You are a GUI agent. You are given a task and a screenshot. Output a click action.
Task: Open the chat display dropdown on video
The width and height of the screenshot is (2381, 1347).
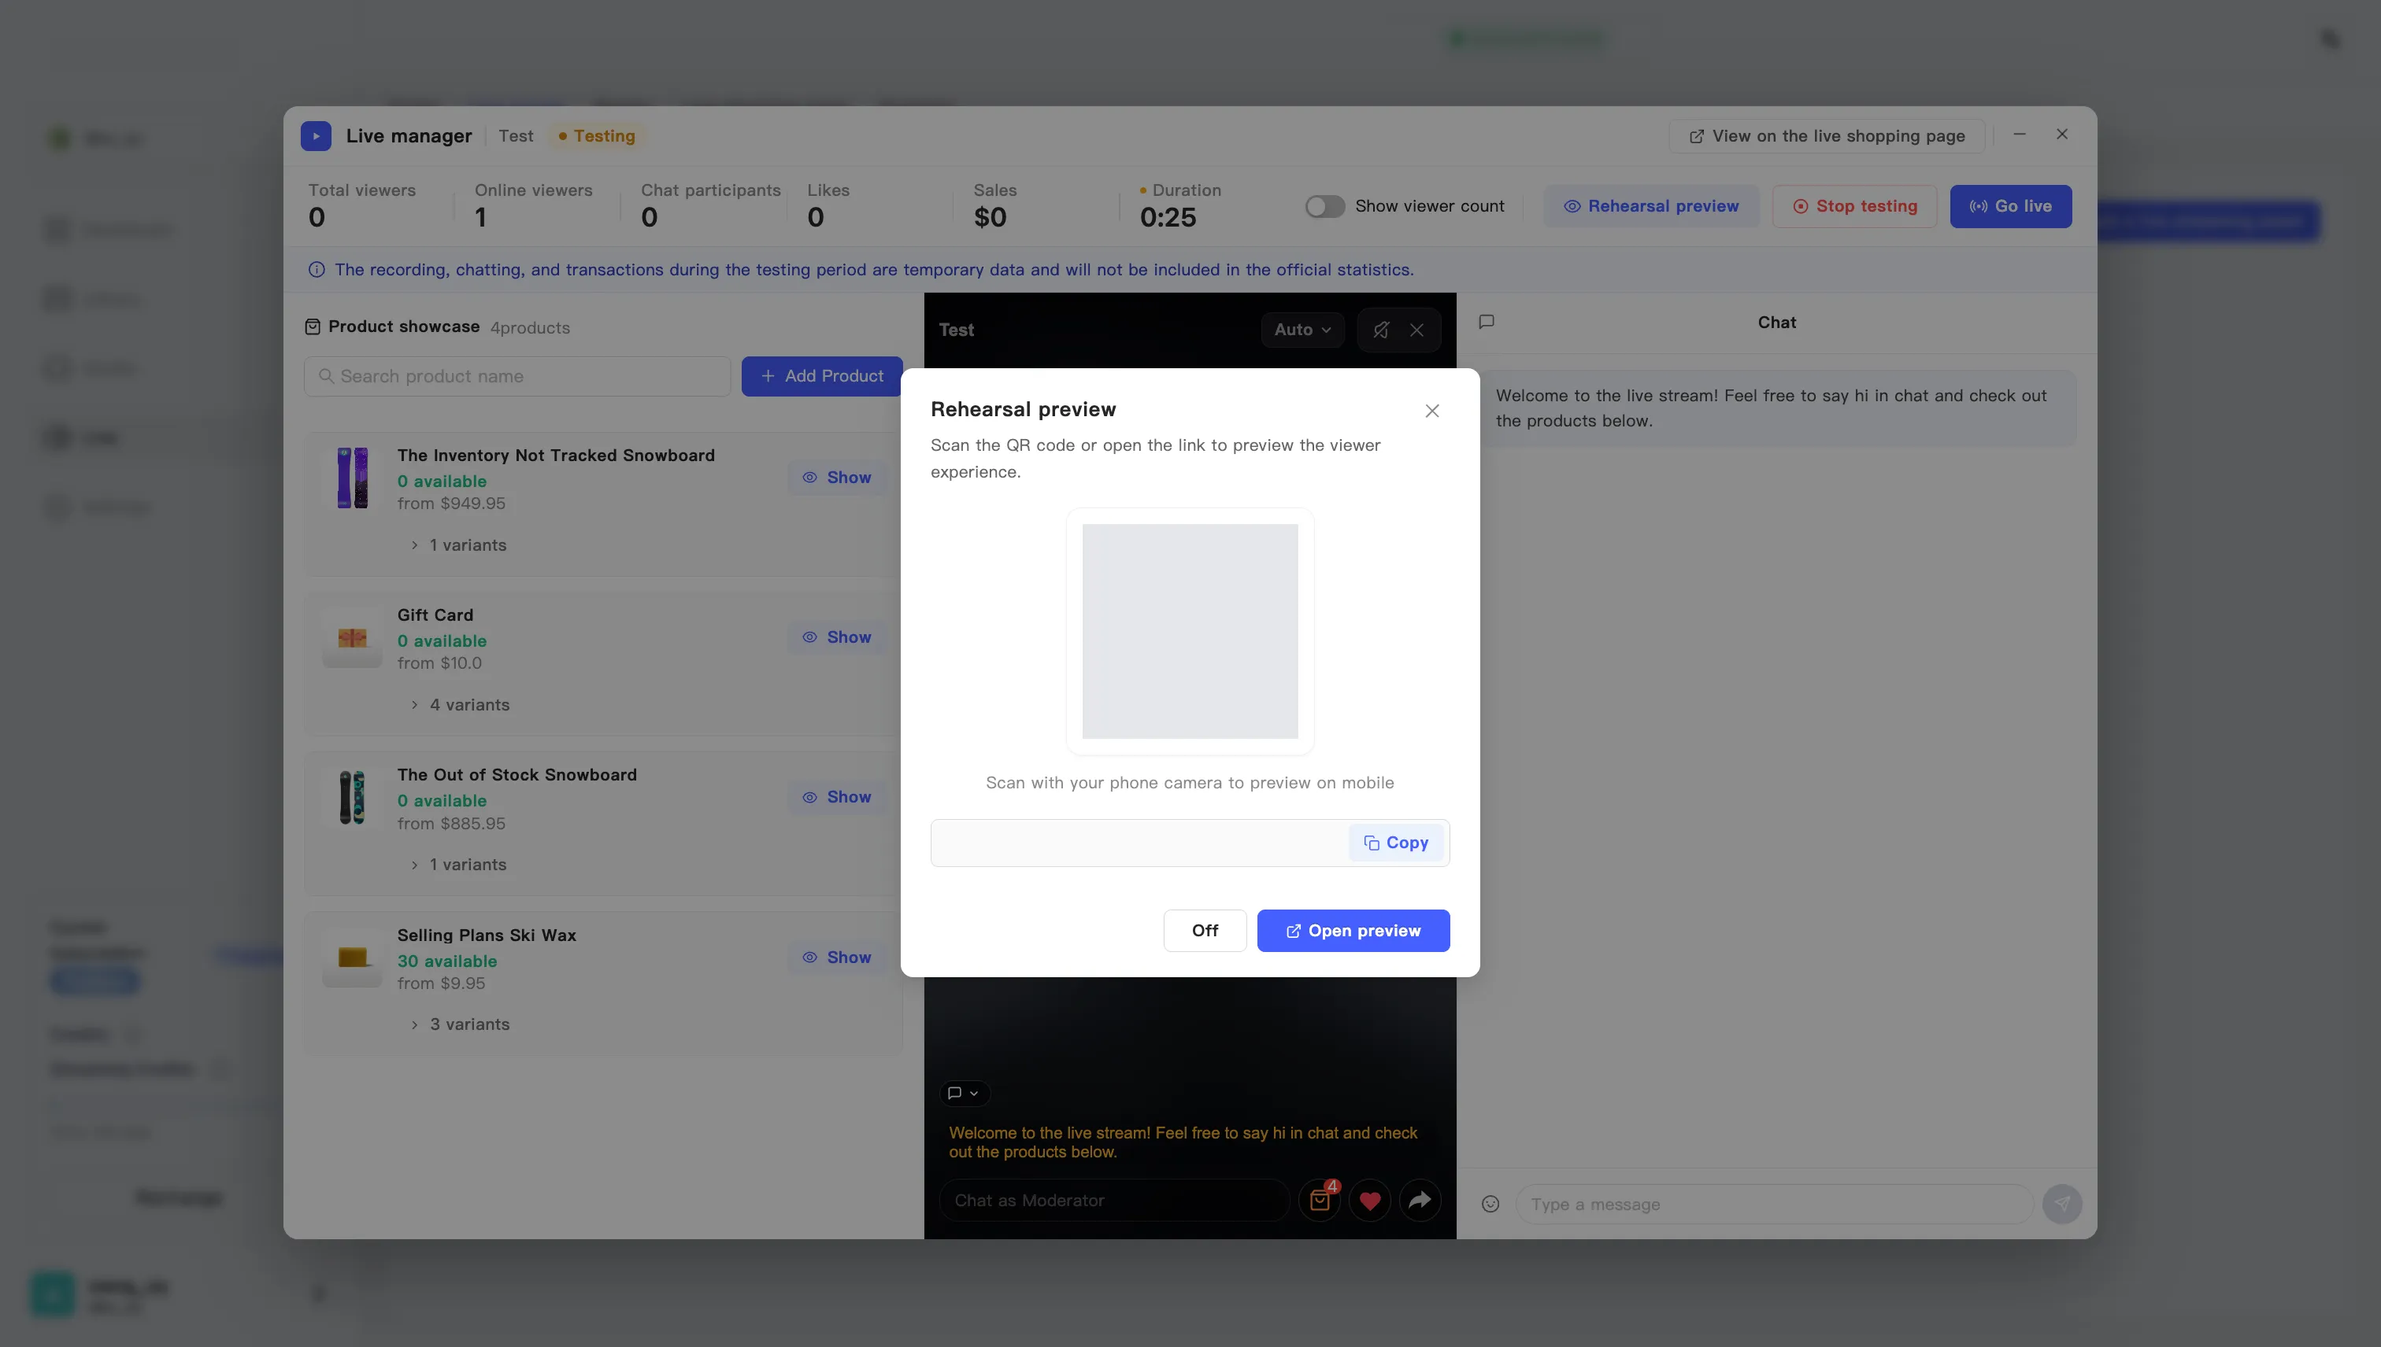pyautogui.click(x=964, y=1094)
